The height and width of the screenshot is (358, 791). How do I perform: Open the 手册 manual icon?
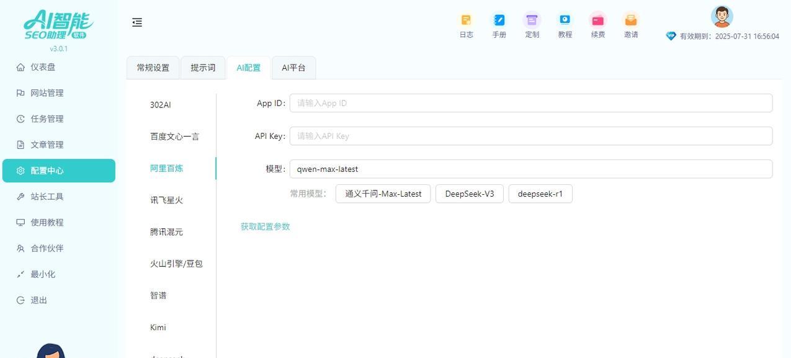tap(499, 20)
